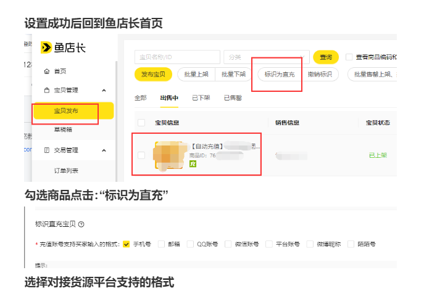Click the 查询 button
Screen dimensions: 445x307
[x=326, y=57]
